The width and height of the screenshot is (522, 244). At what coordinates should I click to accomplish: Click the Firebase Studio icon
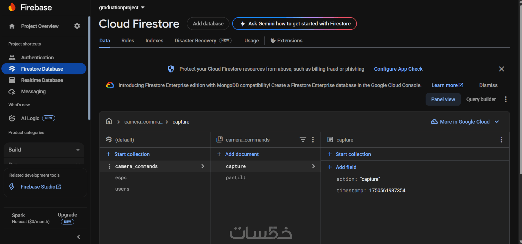(x=12, y=186)
